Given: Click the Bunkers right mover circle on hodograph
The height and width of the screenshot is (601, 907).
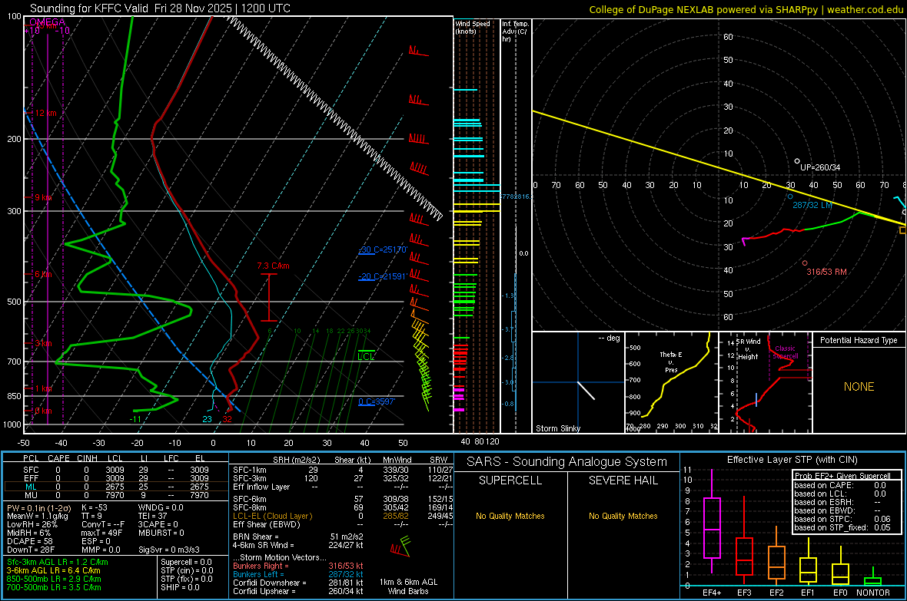Looking at the screenshot, I should (x=805, y=263).
